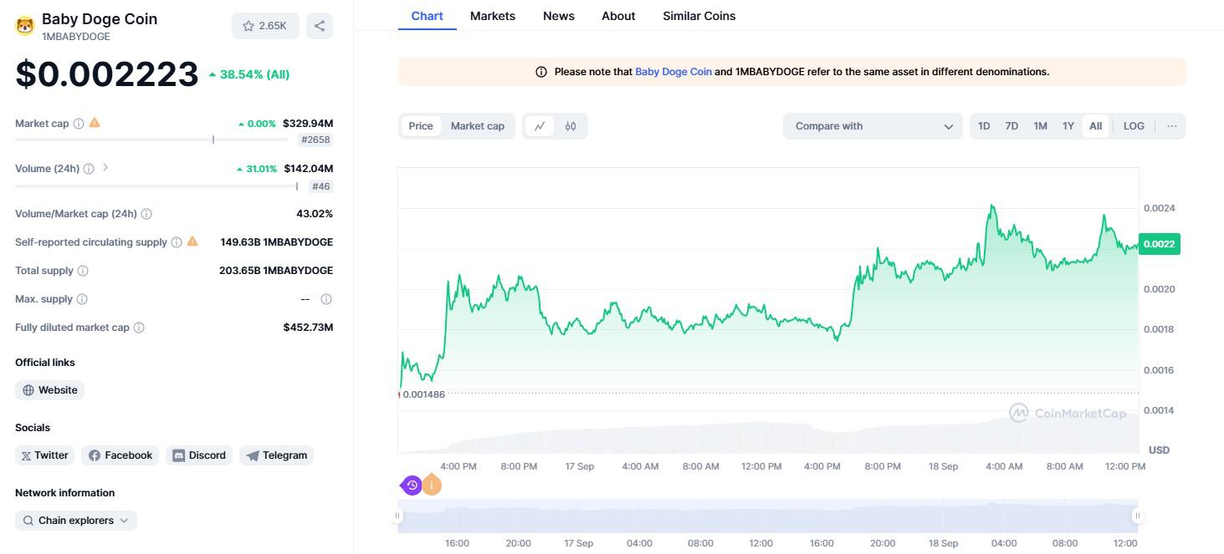Click circulating supply warning triangle icon
This screenshot has height=554, width=1224.
click(x=192, y=241)
